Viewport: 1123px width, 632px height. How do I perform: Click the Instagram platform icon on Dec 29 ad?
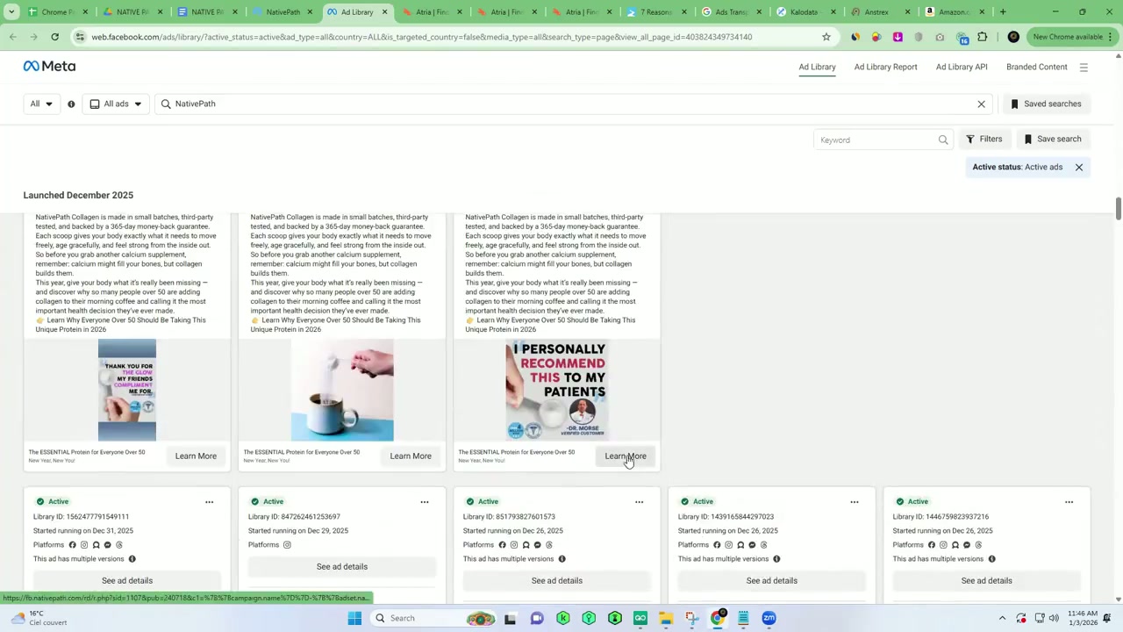coord(287,544)
